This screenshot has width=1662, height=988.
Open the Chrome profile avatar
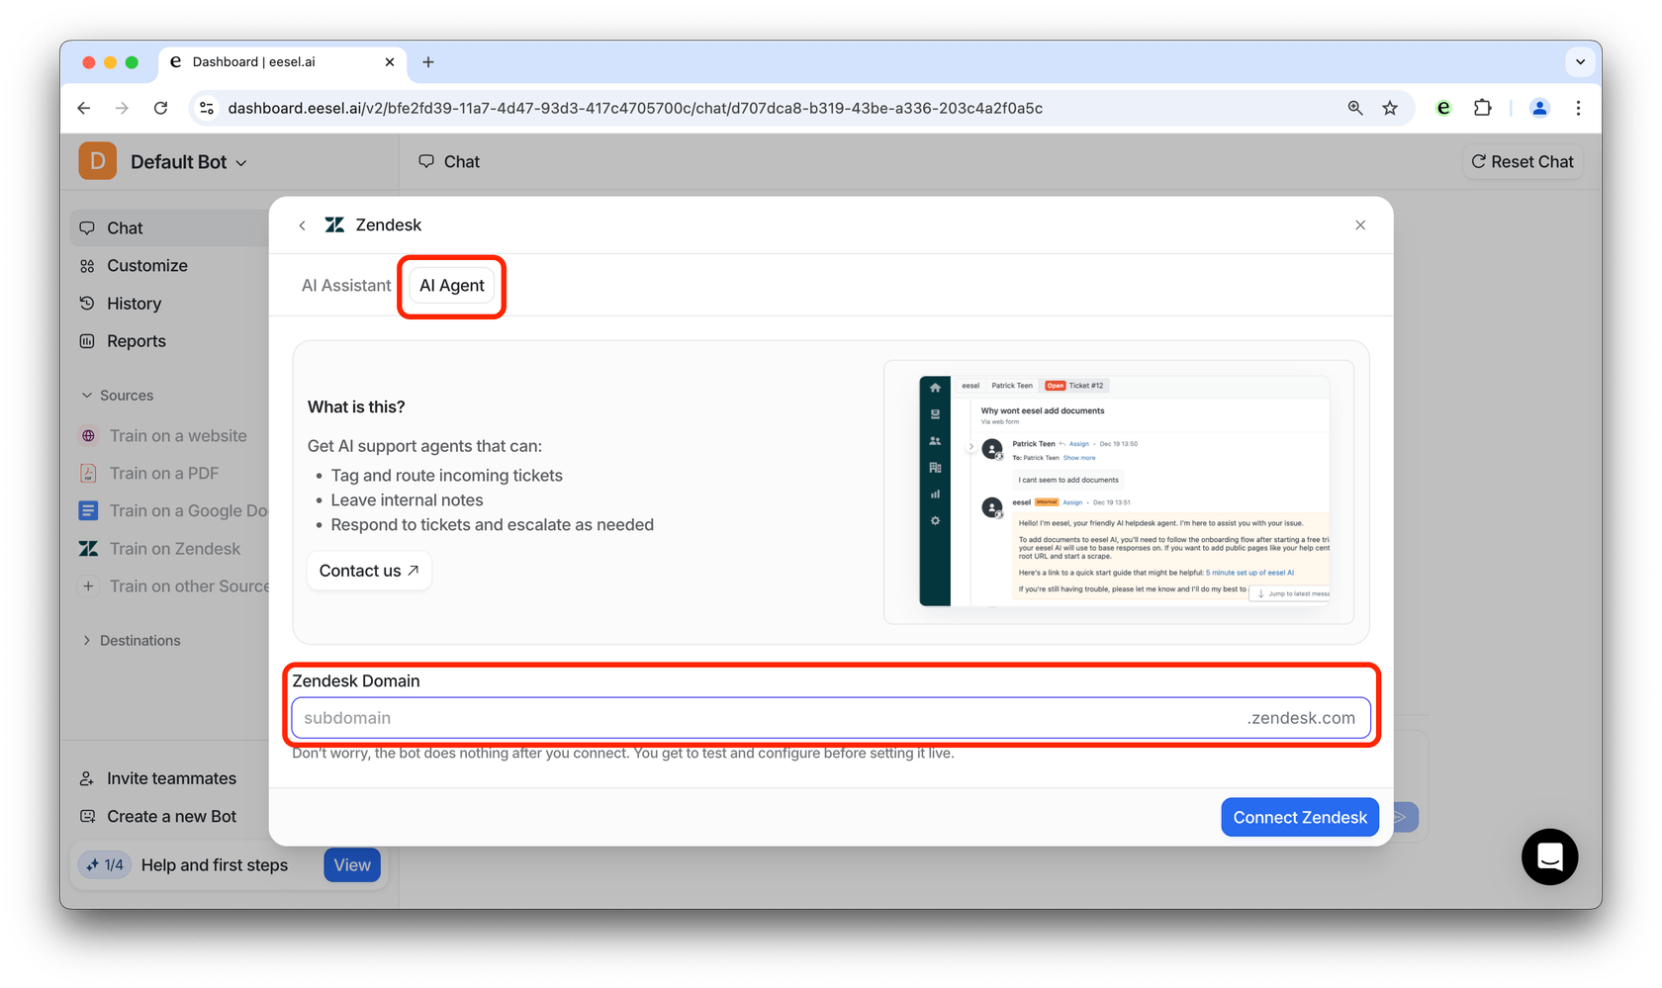coord(1539,108)
